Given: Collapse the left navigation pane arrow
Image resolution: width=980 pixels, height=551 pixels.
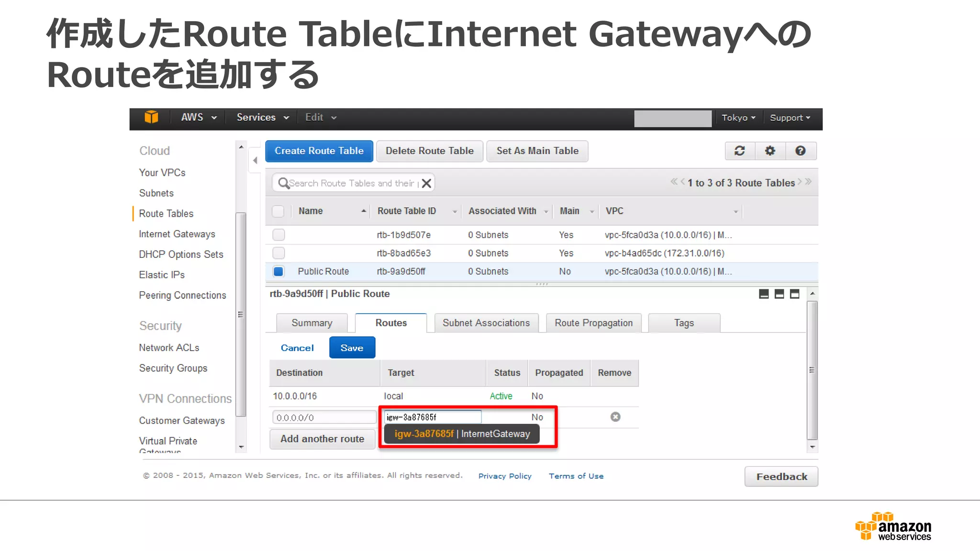Looking at the screenshot, I should (255, 161).
